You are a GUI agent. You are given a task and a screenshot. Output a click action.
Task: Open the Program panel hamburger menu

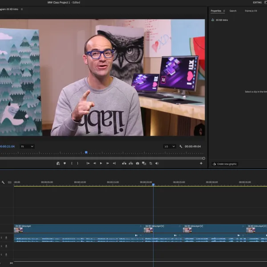(22, 9)
